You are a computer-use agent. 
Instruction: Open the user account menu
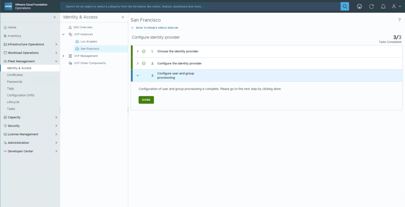(x=395, y=6)
